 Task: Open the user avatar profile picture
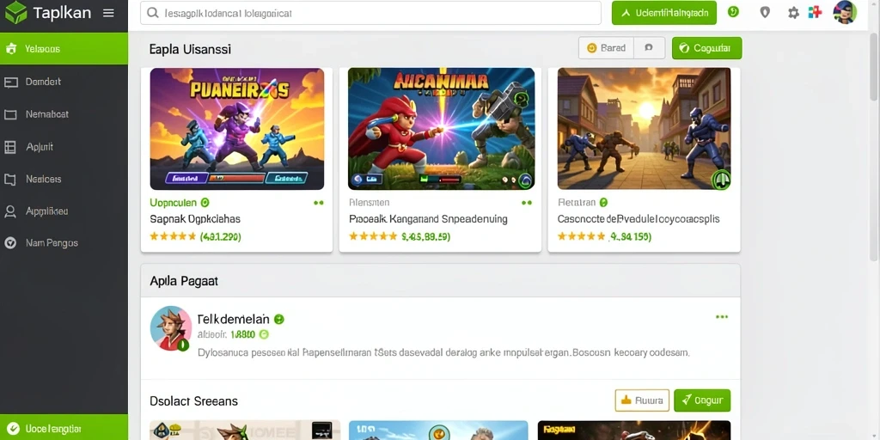(845, 12)
